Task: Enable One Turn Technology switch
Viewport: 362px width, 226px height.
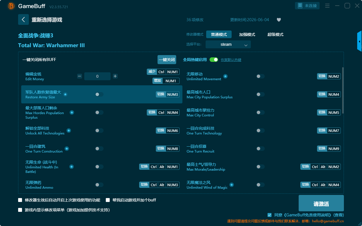Action: pos(260,131)
